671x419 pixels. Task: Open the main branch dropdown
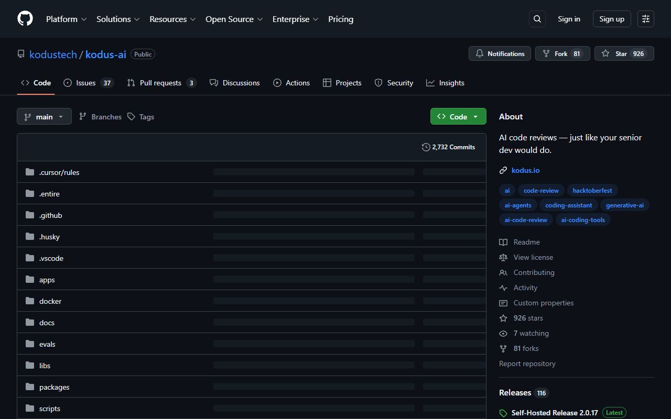(44, 116)
